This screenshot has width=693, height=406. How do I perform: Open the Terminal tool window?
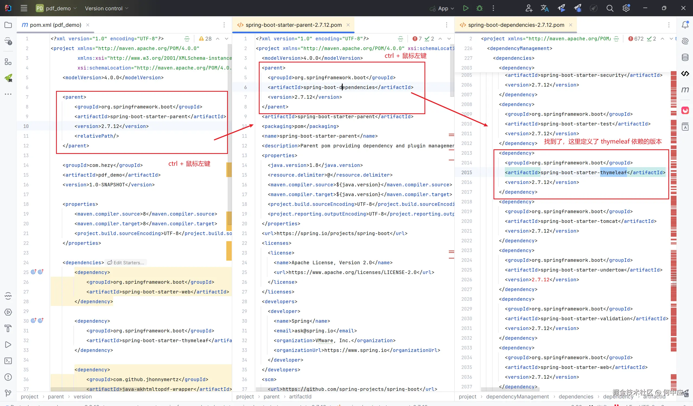[x=8, y=361]
